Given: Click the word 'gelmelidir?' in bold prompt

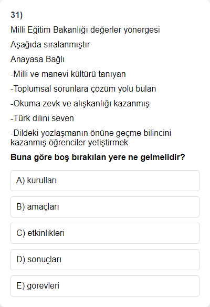Looking at the screenshot, I should click(x=163, y=157).
